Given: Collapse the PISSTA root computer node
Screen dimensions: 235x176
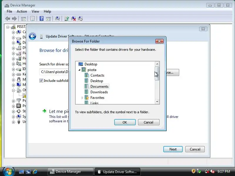Looking at the screenshot, I should point(8,27).
